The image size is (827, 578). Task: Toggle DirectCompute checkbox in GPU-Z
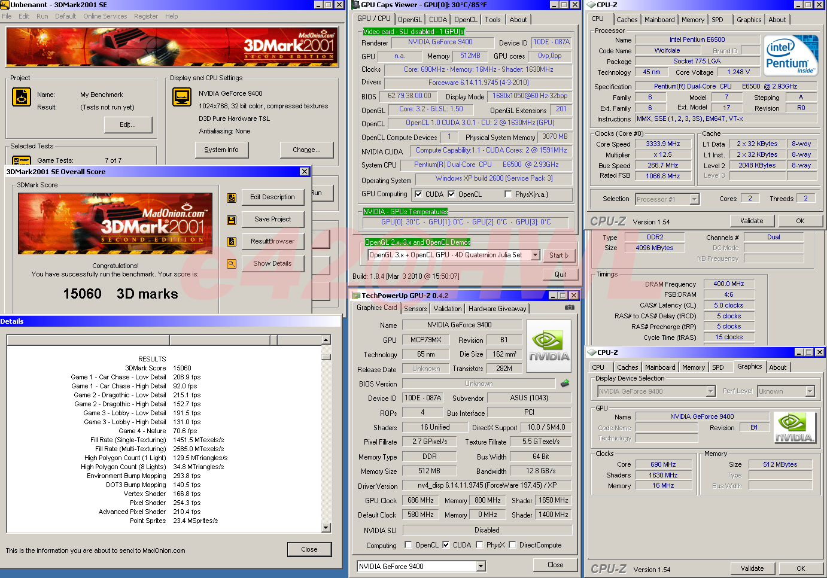pos(512,545)
